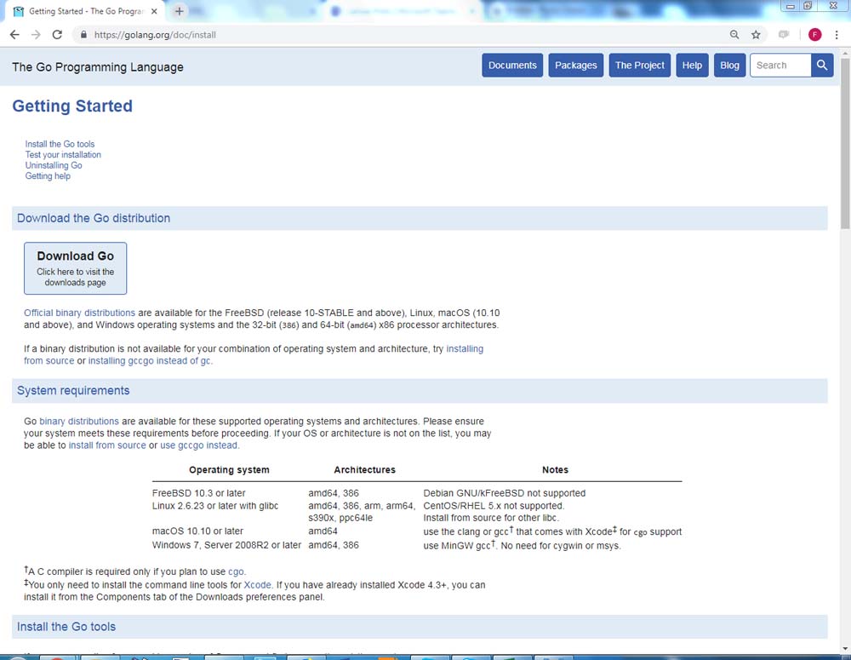
Task: Reload the golang.org page
Action: point(57,35)
